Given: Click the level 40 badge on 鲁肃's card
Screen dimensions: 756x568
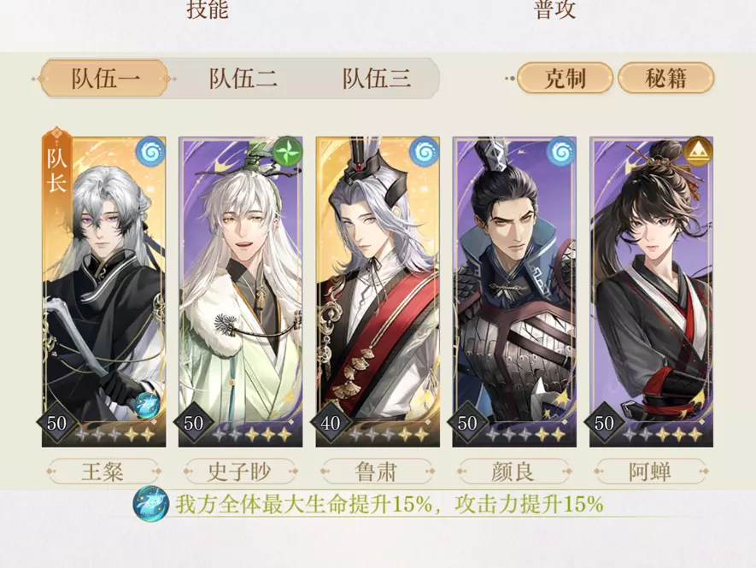Looking at the screenshot, I should pyautogui.click(x=331, y=423).
